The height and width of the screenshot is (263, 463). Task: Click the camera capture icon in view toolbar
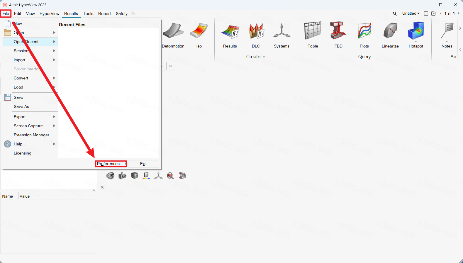point(122,176)
